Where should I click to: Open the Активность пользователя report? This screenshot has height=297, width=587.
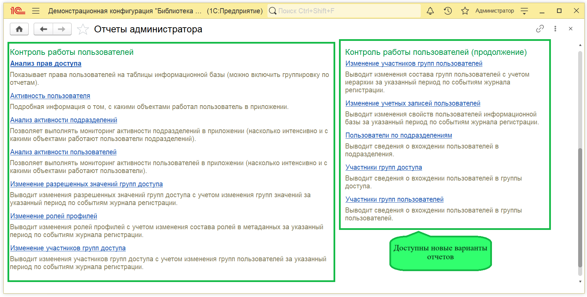click(50, 96)
